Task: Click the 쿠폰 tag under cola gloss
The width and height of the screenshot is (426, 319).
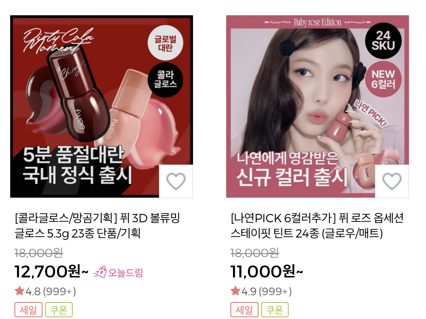Action: pos(59,310)
